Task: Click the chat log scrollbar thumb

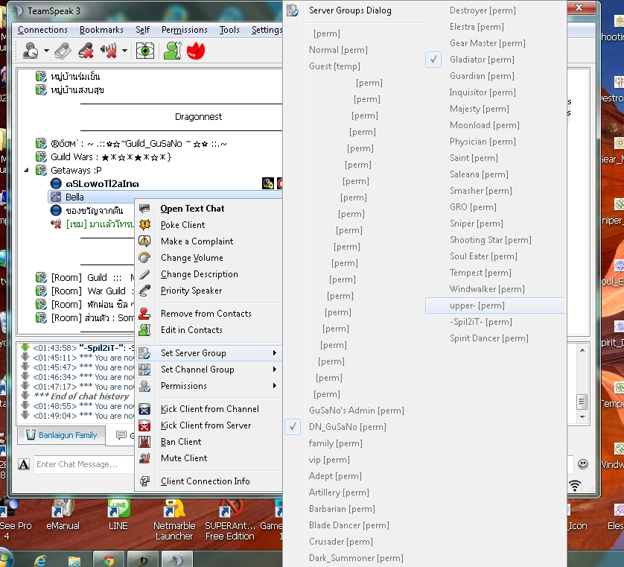Action: click(582, 402)
